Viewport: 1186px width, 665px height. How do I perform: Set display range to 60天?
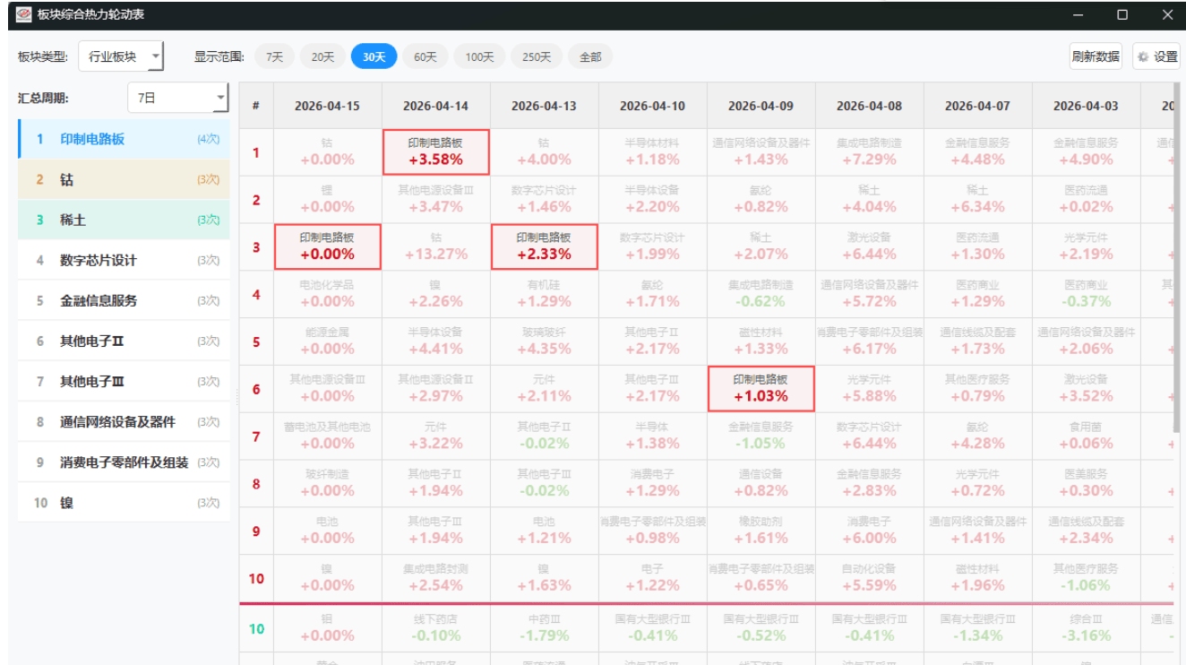click(425, 56)
